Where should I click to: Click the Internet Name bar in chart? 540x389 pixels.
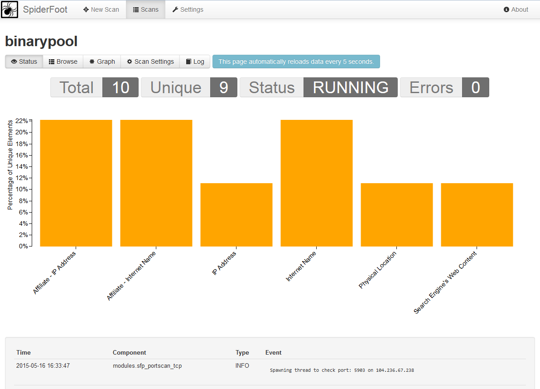click(x=317, y=183)
